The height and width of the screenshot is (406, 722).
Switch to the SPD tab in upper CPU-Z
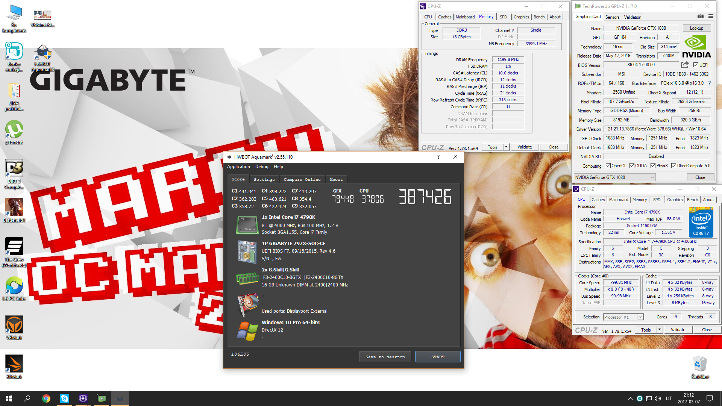coord(503,17)
